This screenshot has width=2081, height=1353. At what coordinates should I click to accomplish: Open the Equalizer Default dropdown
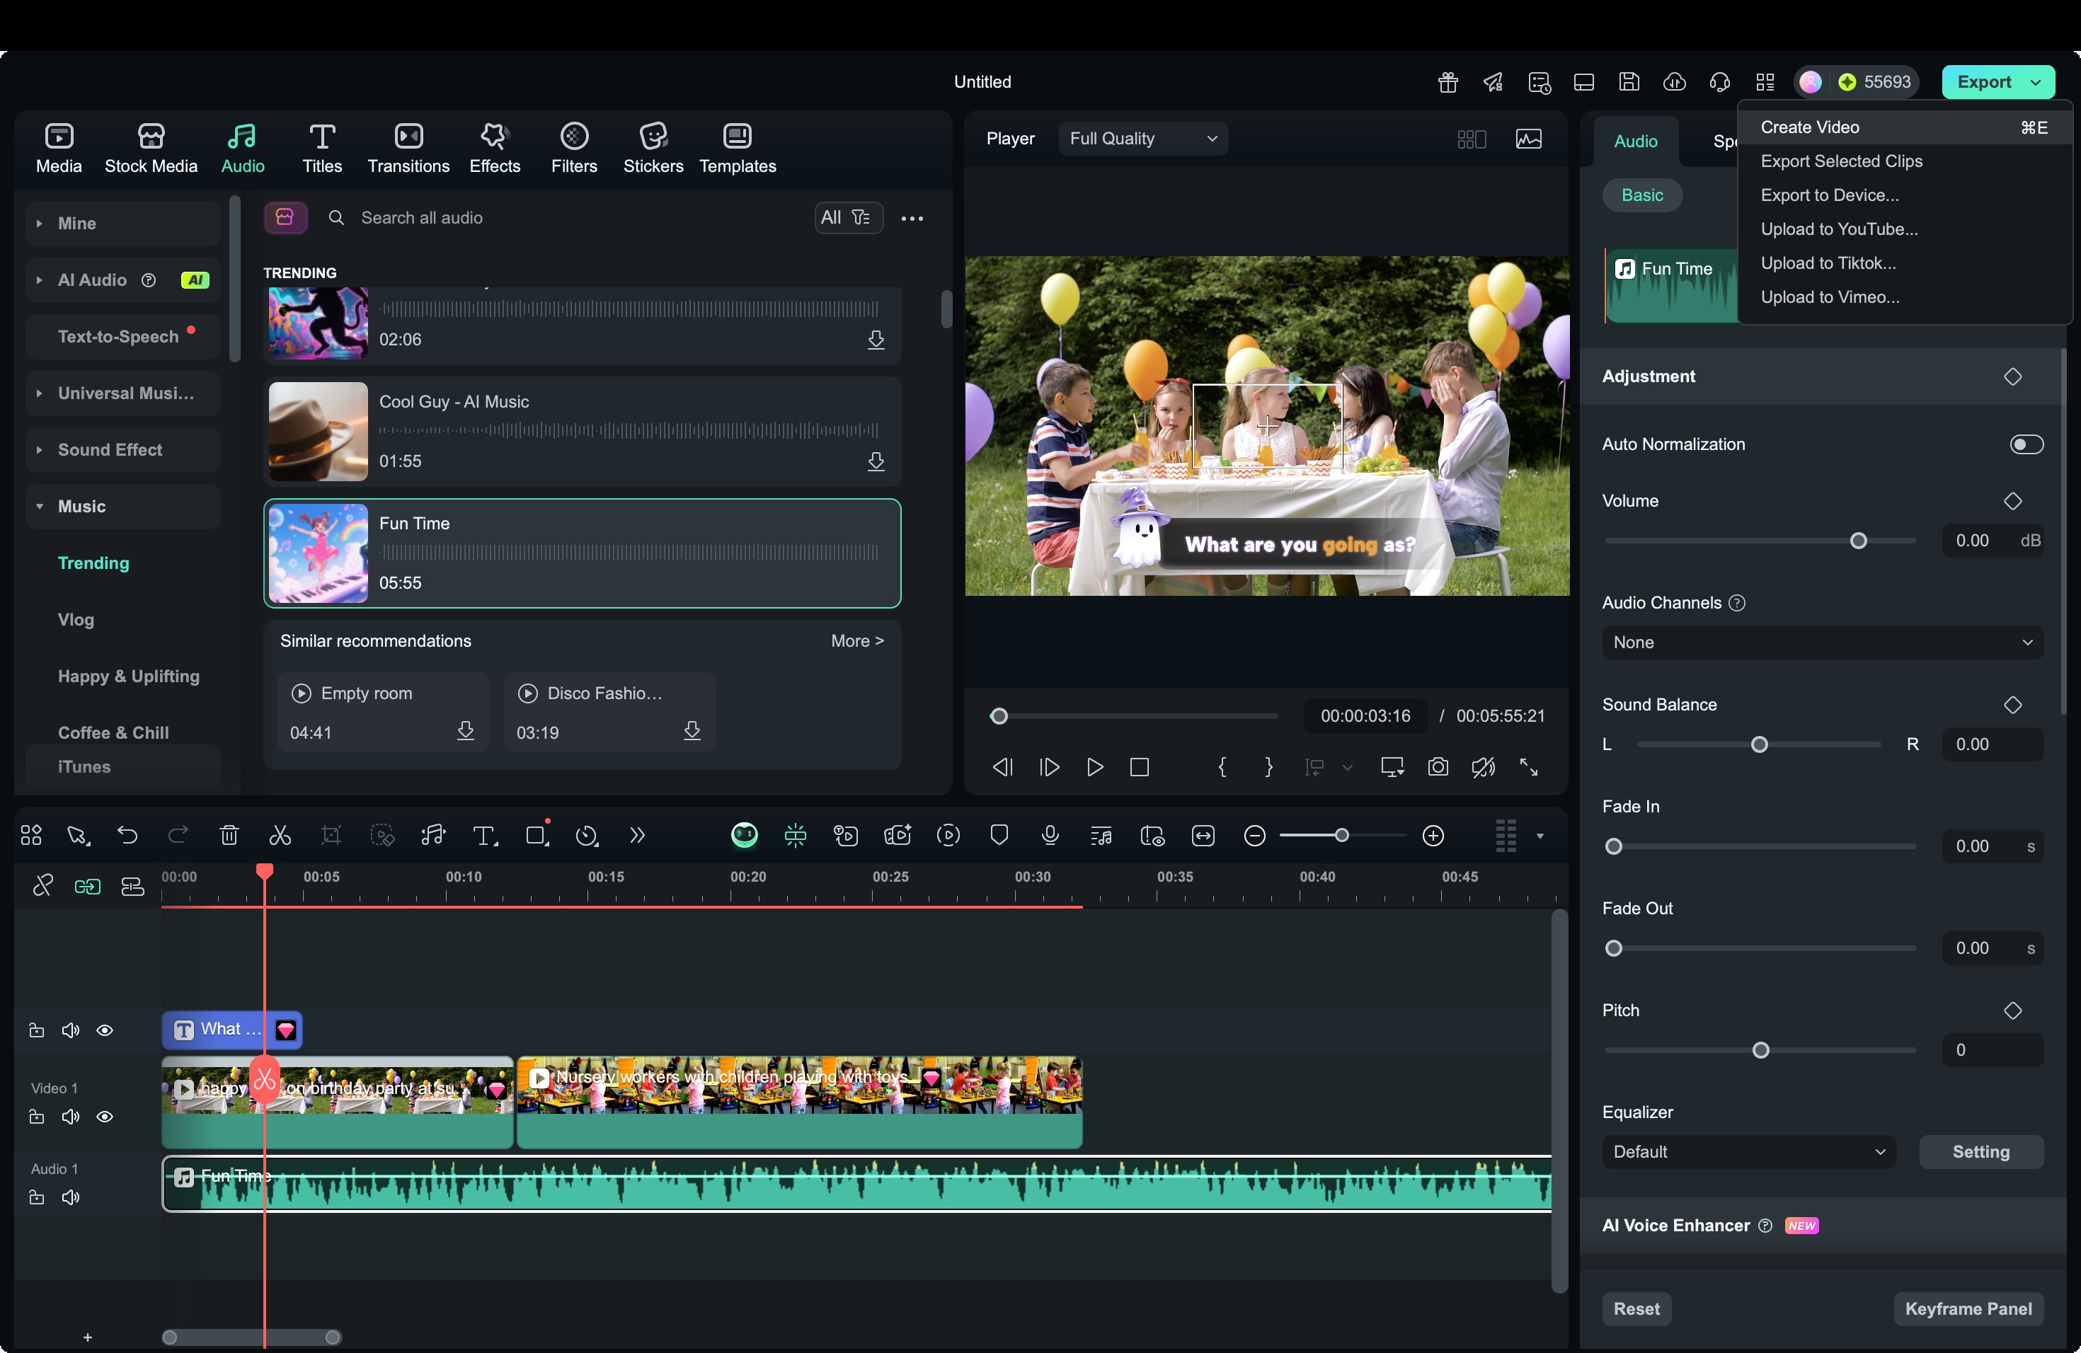1749,1152
